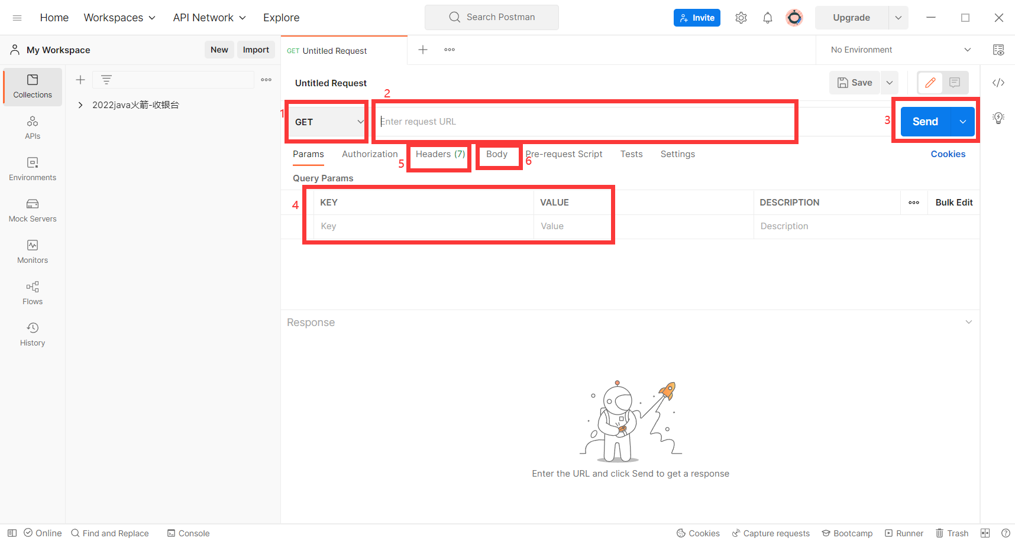The width and height of the screenshot is (1015, 541).
Task: Select Collections in the sidebar
Action: pos(33,87)
